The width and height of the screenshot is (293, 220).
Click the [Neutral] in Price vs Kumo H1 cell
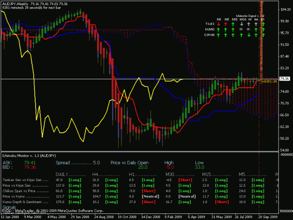(x=150, y=197)
